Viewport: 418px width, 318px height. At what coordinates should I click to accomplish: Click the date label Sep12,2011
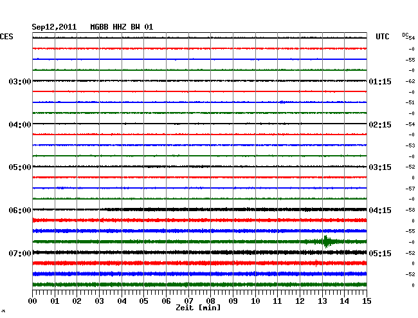[x=54, y=27]
